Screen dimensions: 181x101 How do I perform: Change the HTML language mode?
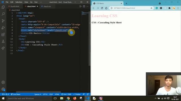tap(57, 94)
